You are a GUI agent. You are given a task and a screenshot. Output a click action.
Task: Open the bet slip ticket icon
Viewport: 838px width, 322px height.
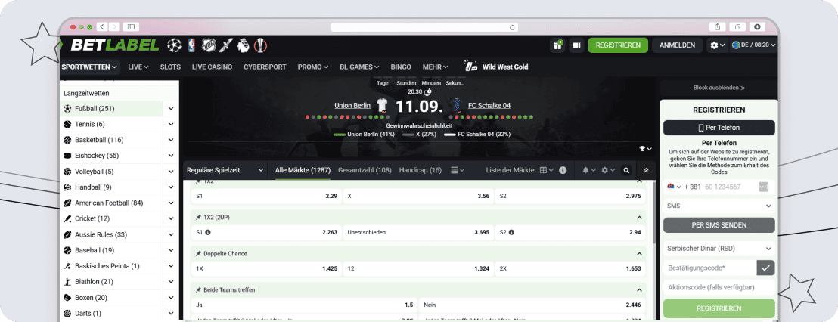pyautogui.click(x=576, y=45)
